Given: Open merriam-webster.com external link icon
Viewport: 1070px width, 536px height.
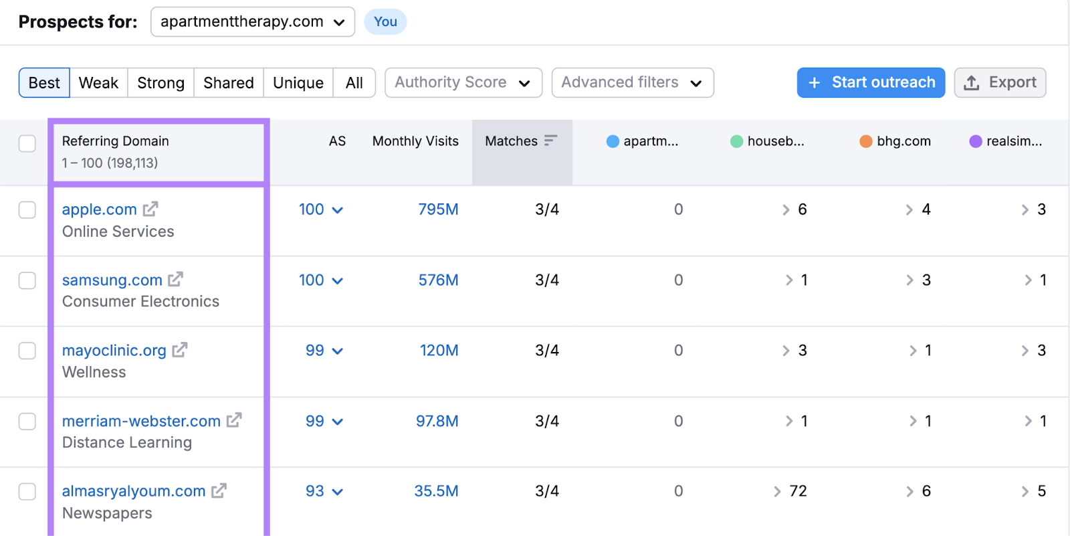Looking at the screenshot, I should pyautogui.click(x=233, y=420).
